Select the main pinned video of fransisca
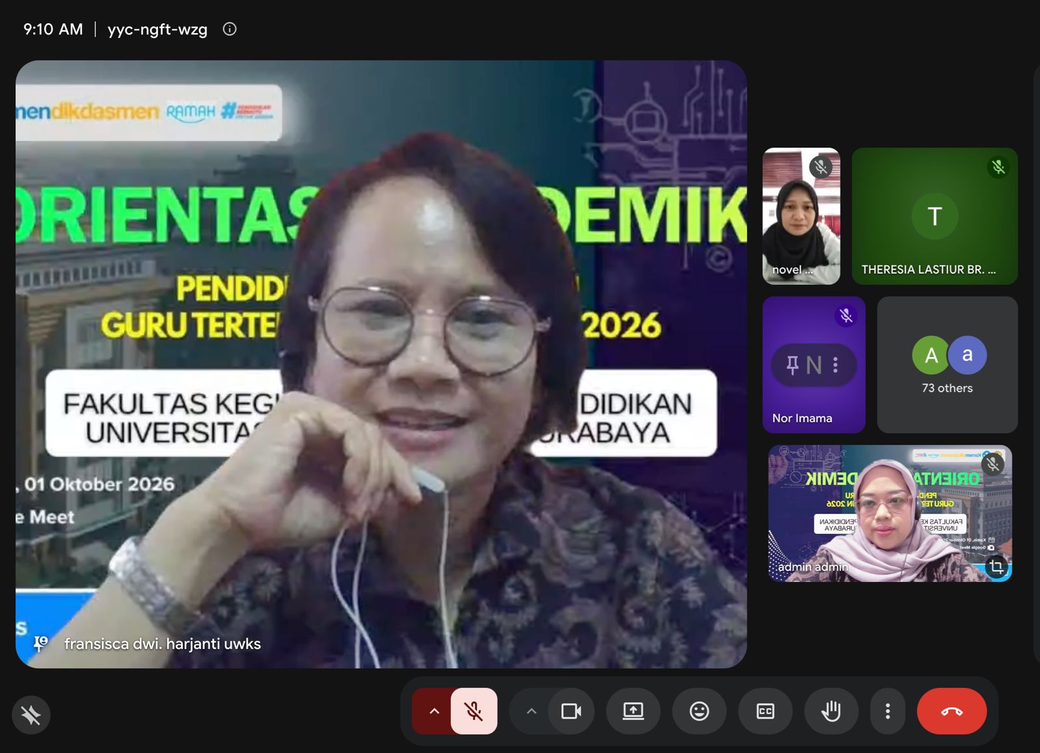Viewport: 1040px width, 753px height. click(x=381, y=364)
